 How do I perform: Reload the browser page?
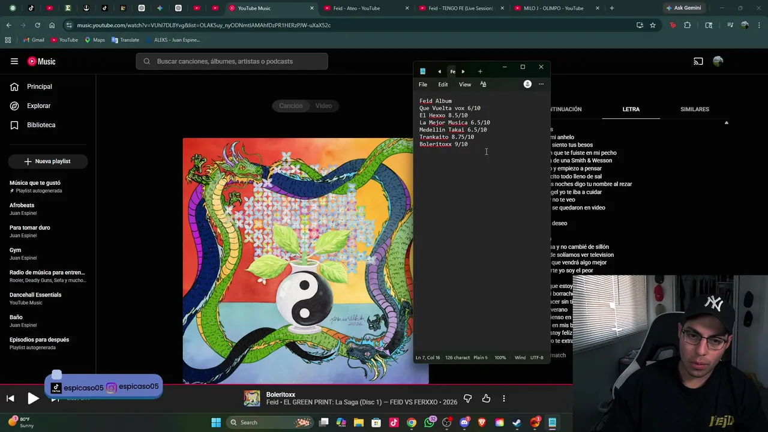point(37,25)
